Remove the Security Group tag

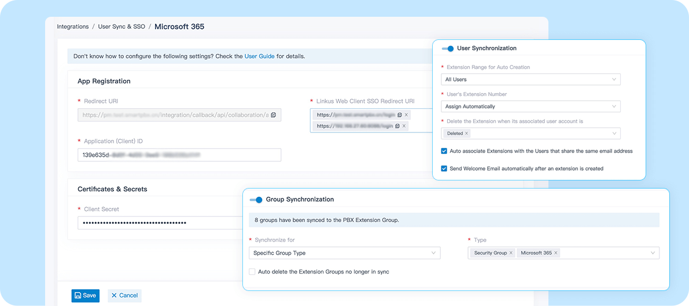(511, 253)
